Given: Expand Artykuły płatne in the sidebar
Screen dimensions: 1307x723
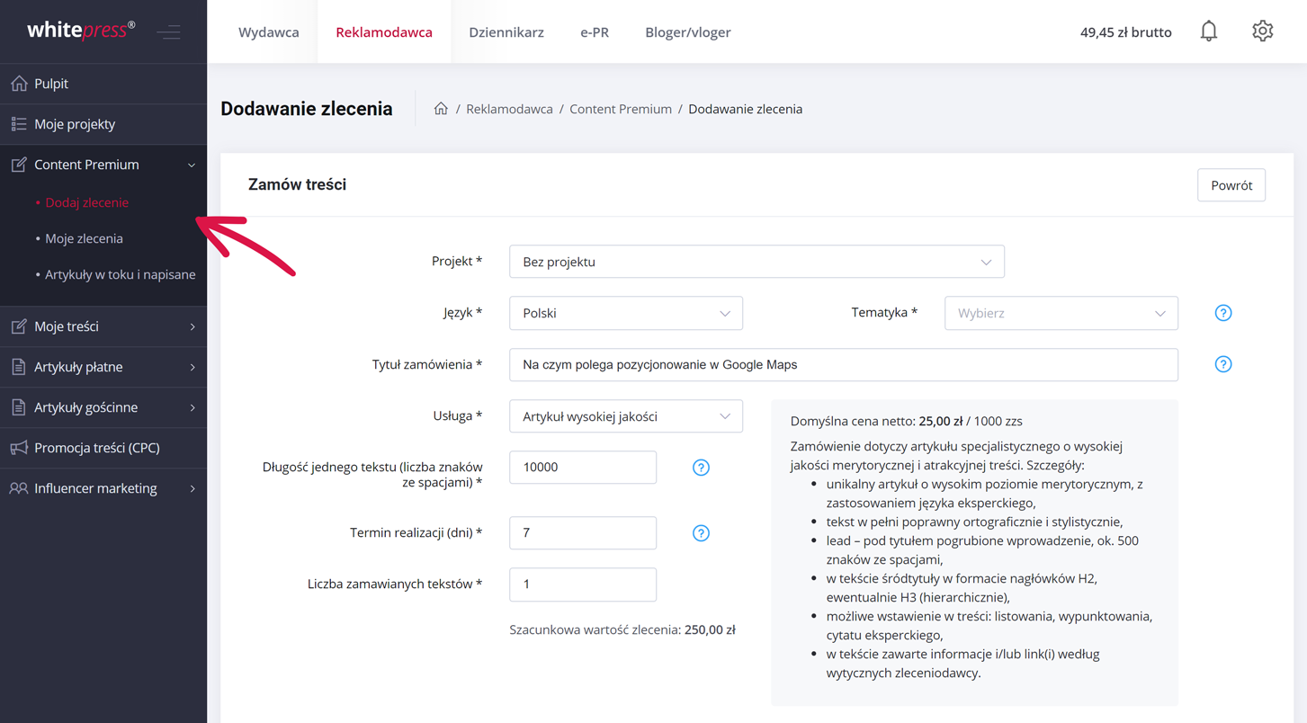Looking at the screenshot, I should click(x=103, y=367).
